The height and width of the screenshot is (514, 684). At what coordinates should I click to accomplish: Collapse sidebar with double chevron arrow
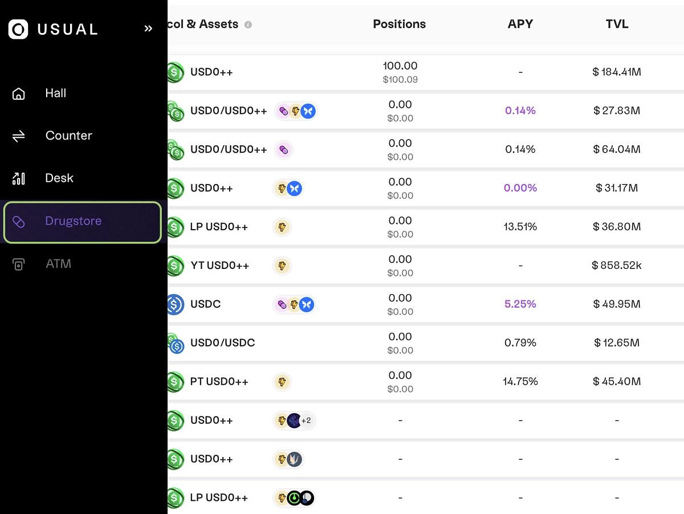pos(148,28)
